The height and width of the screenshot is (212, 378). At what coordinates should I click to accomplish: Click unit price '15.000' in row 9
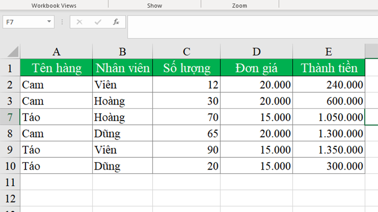[257, 149]
